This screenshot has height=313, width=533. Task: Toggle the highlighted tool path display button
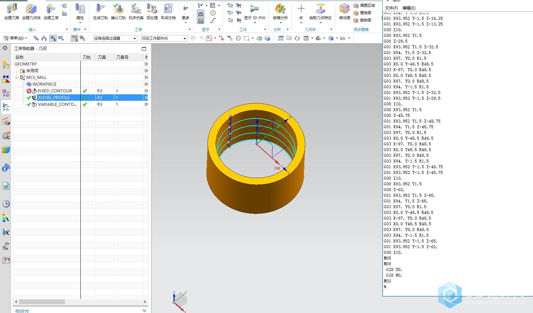pos(74,38)
